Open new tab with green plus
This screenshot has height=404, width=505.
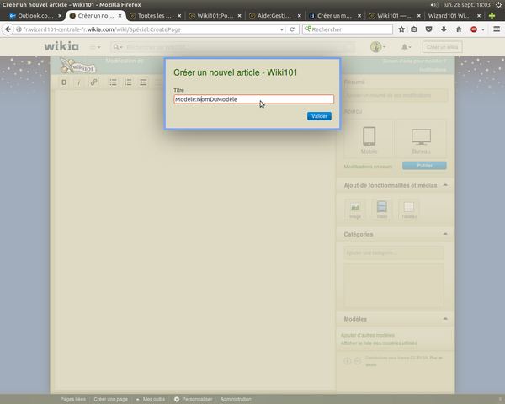[492, 15]
